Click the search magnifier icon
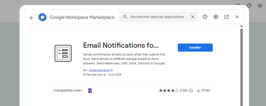 pyautogui.click(x=125, y=17)
